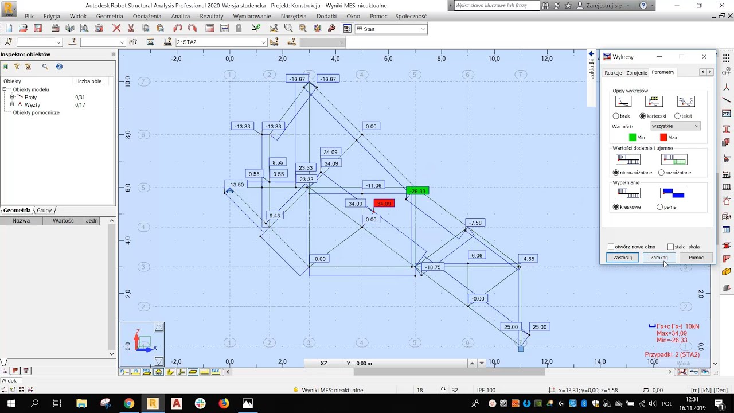Click the wrench preferences icon
The width and height of the screenshot is (734, 413).
point(331,28)
